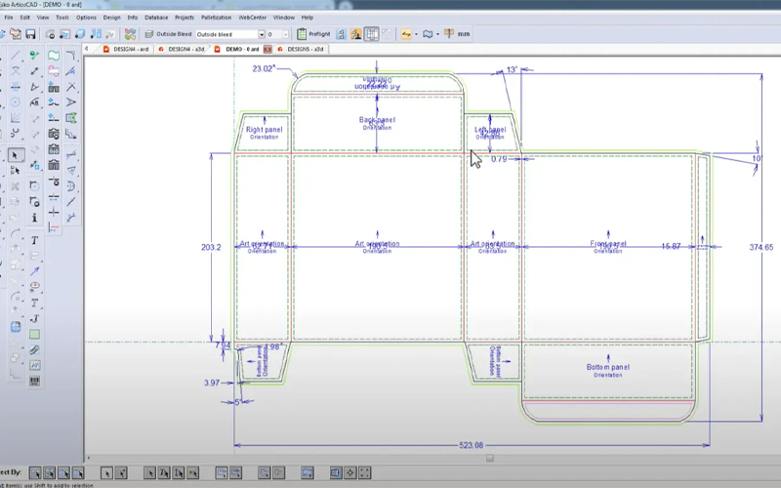Switch to the DESIGN5 - a3d tab
Image resolution: width=781 pixels, height=488 pixels.
306,49
